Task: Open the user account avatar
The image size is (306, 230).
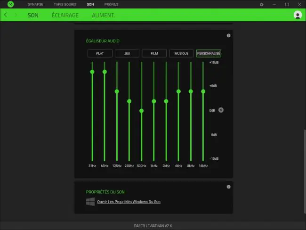Action: tap(298, 15)
